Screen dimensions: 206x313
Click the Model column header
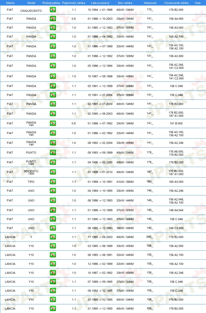(x=31, y=3)
